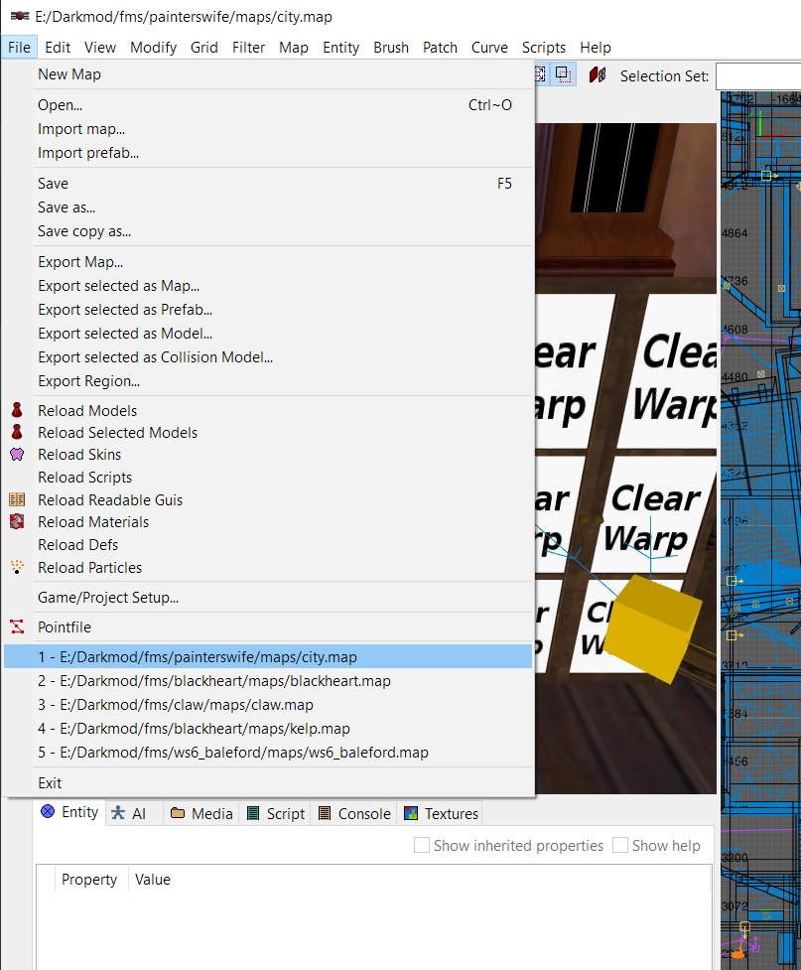Image resolution: width=801 pixels, height=970 pixels.
Task: Click the Reload Models pawn icon
Action: click(x=17, y=411)
